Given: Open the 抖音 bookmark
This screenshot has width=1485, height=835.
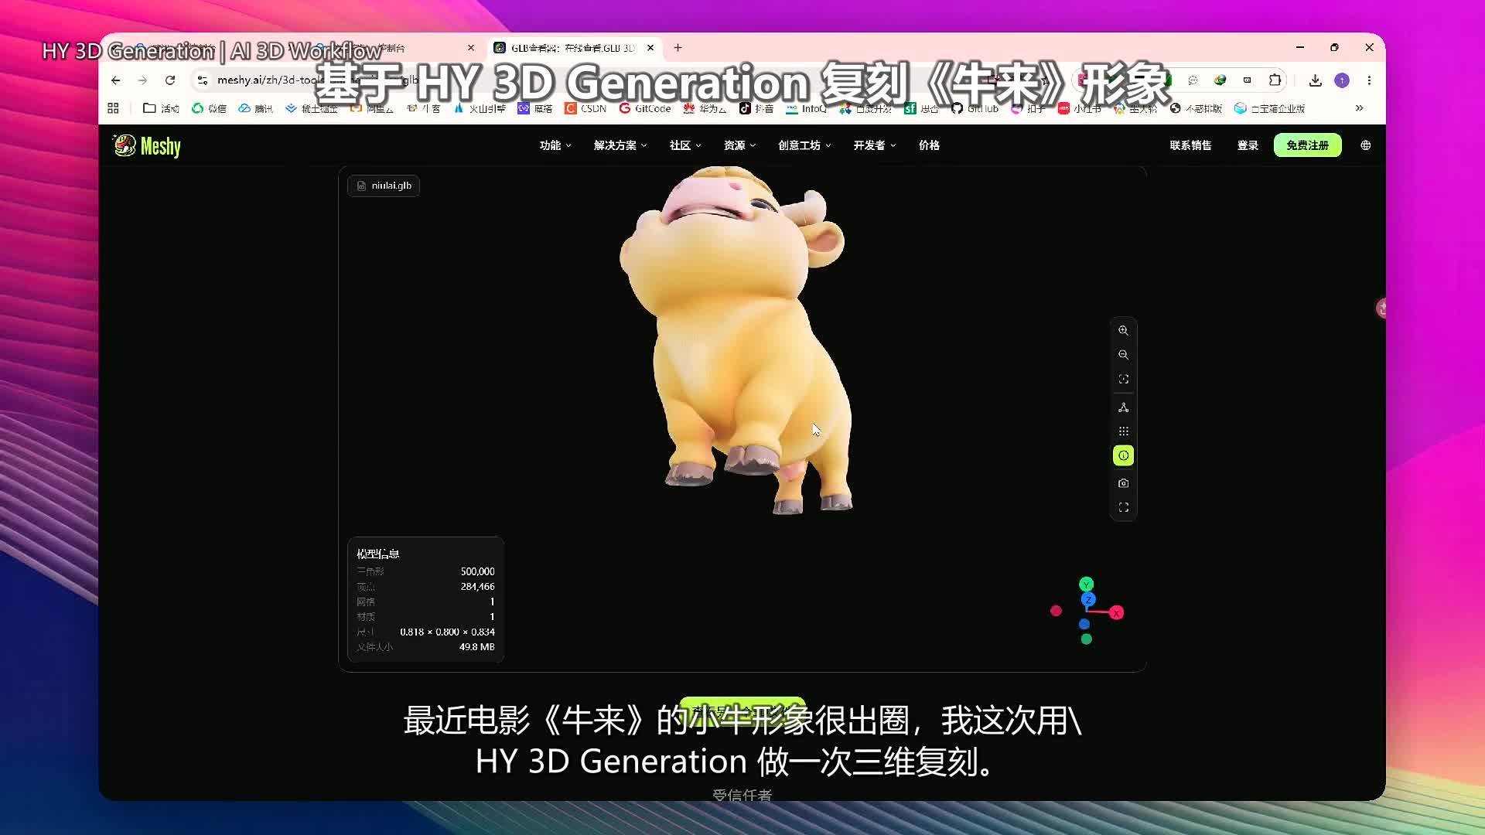Looking at the screenshot, I should point(756,108).
